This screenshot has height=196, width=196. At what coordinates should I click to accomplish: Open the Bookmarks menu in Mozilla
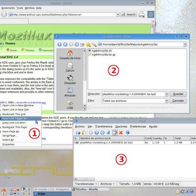pyautogui.click(x=8, y=8)
